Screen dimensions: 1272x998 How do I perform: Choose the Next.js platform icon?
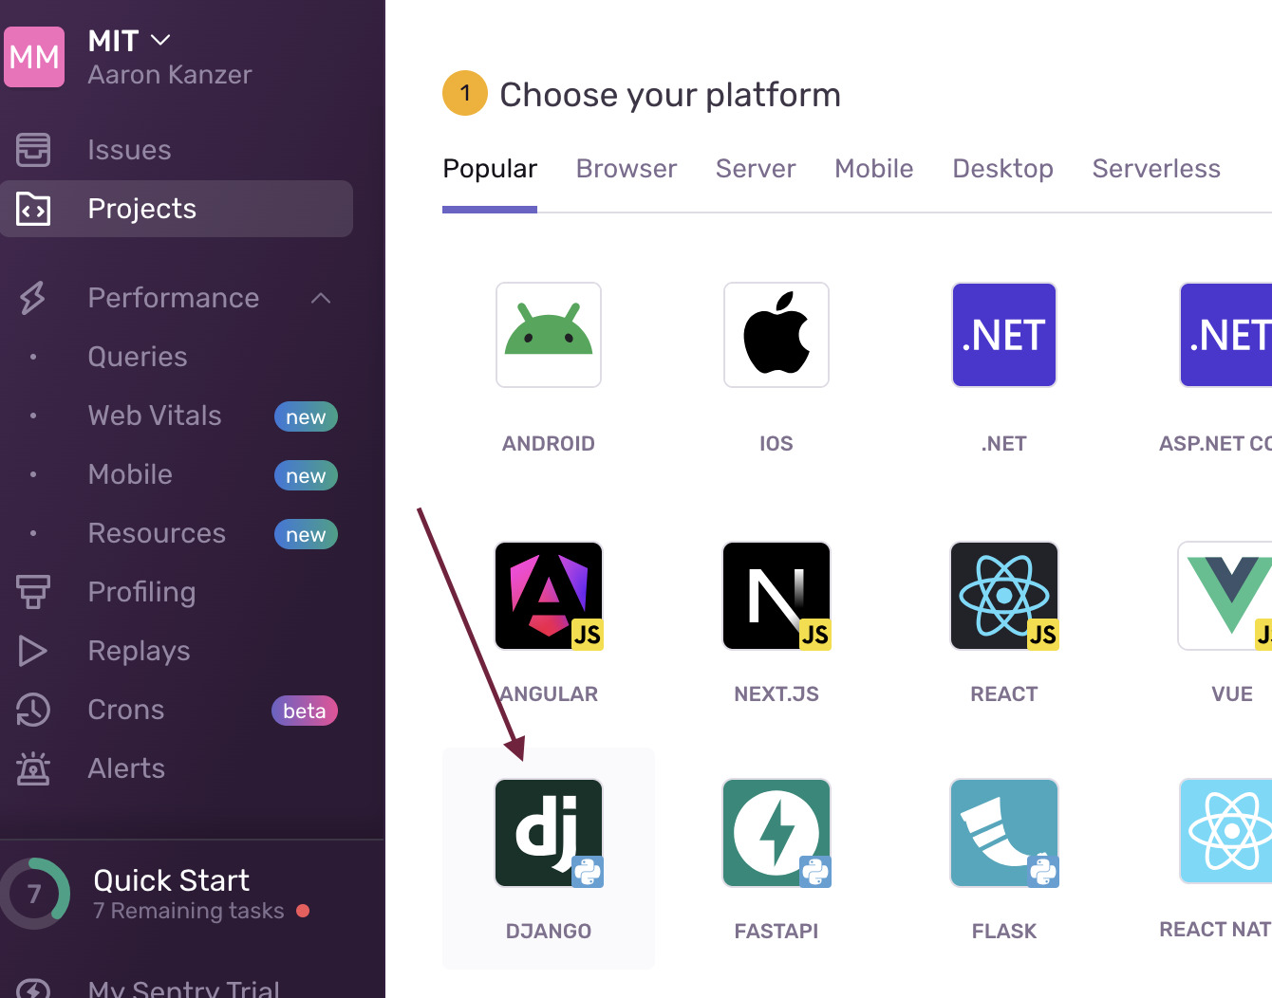pyautogui.click(x=776, y=596)
